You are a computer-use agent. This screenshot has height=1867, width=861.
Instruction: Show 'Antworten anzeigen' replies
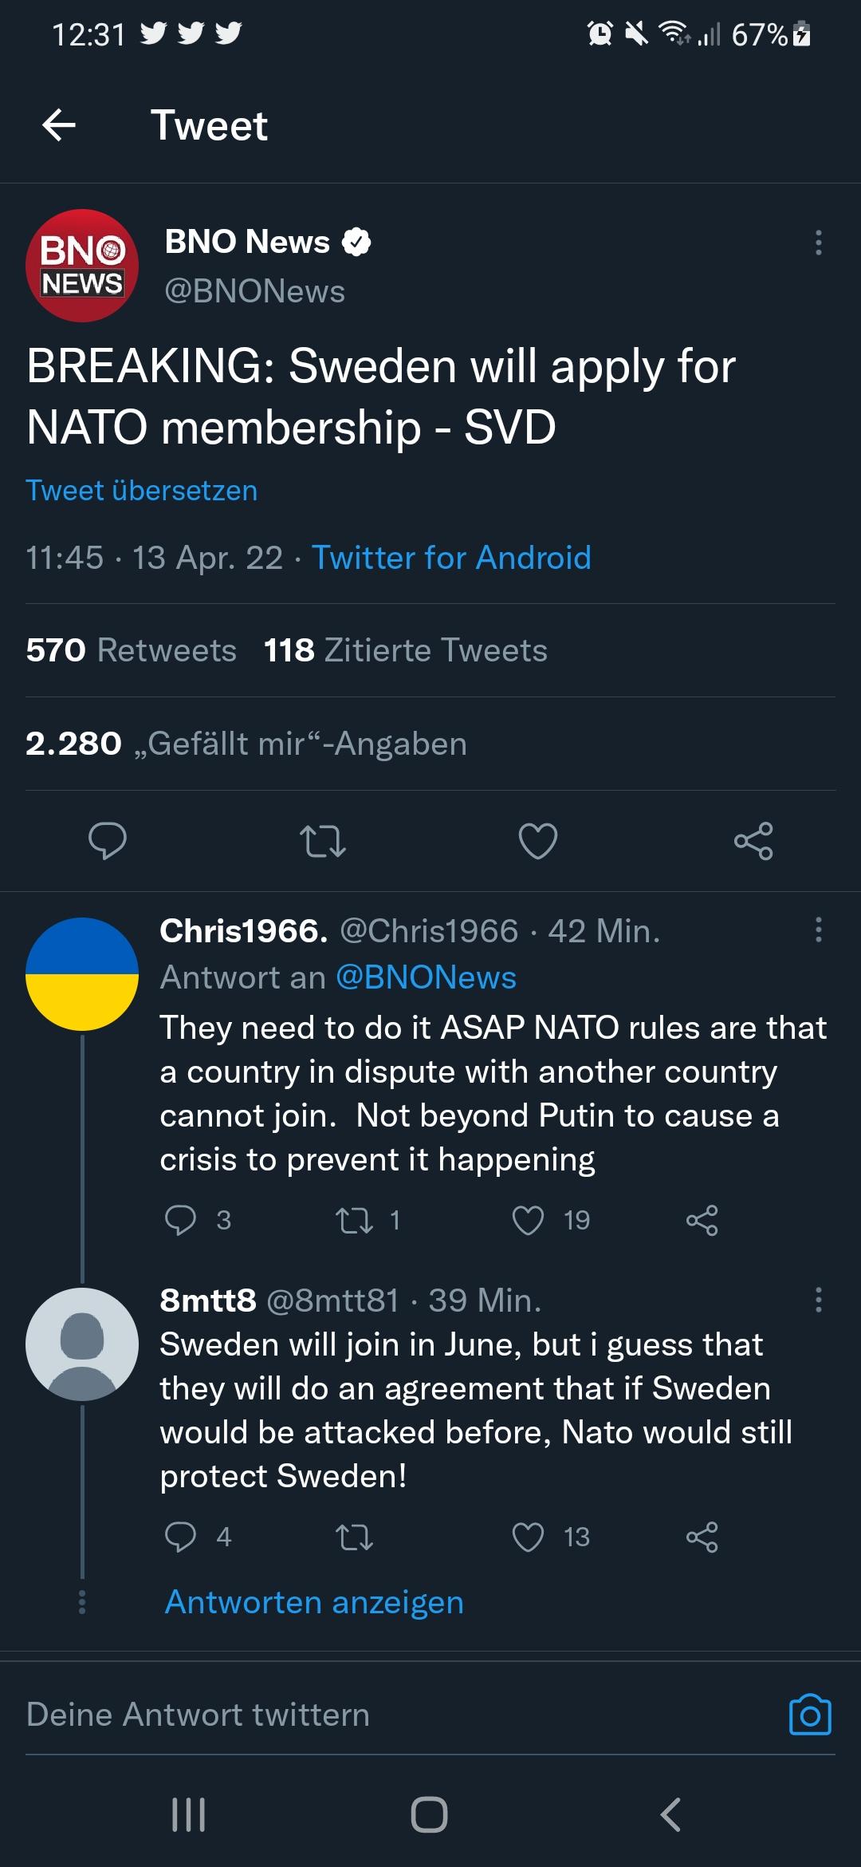tap(314, 1602)
